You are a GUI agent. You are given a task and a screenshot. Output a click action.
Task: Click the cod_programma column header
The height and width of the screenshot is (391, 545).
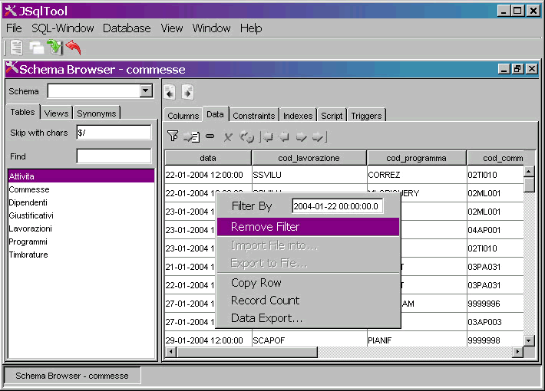coord(416,158)
